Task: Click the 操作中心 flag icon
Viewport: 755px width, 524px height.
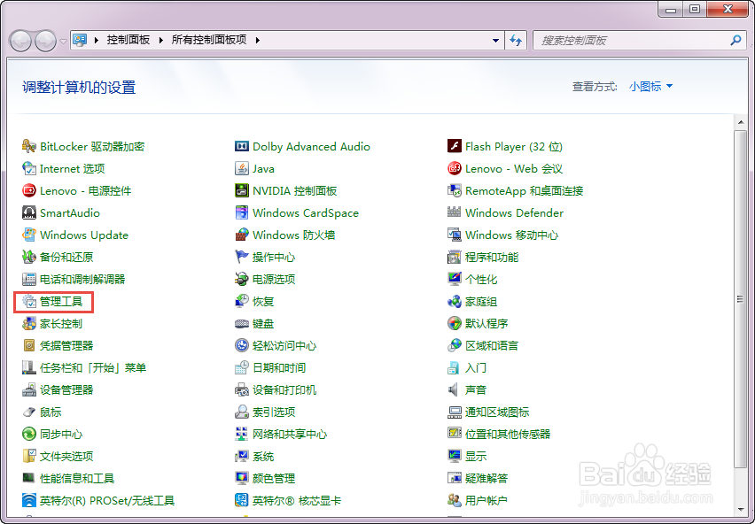Action: click(x=242, y=257)
